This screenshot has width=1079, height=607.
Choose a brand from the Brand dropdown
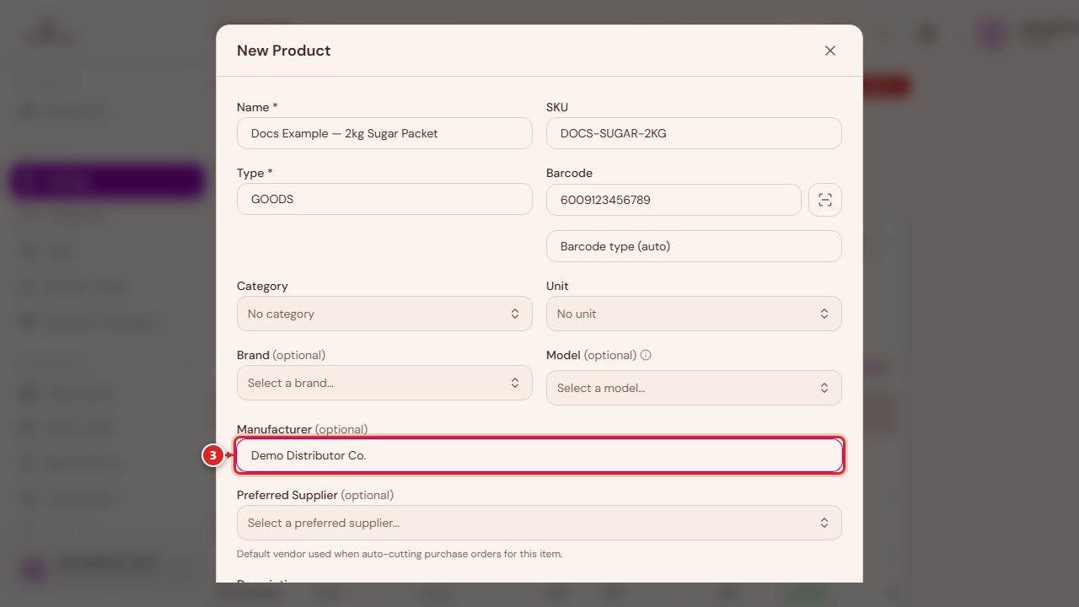(384, 383)
